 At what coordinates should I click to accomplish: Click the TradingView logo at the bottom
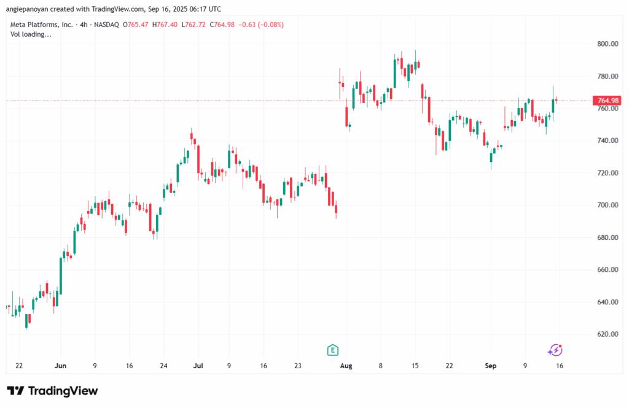click(x=52, y=391)
